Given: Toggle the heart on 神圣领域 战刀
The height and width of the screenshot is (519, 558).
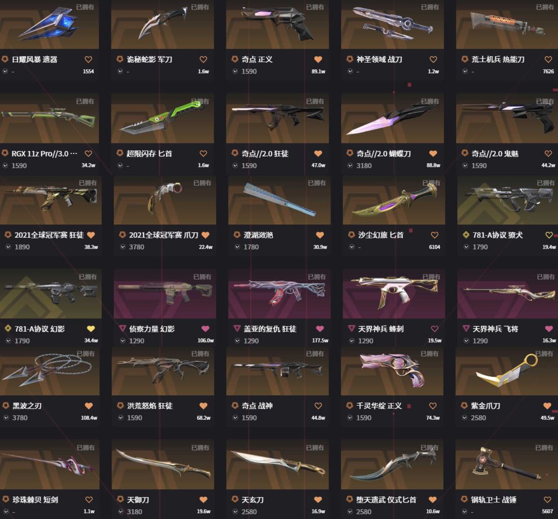Looking at the screenshot, I should 433,59.
